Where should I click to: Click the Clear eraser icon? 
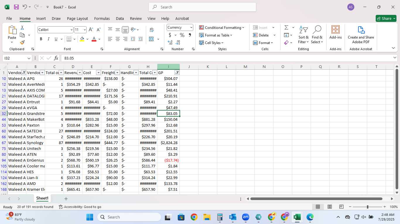(x=286, y=43)
